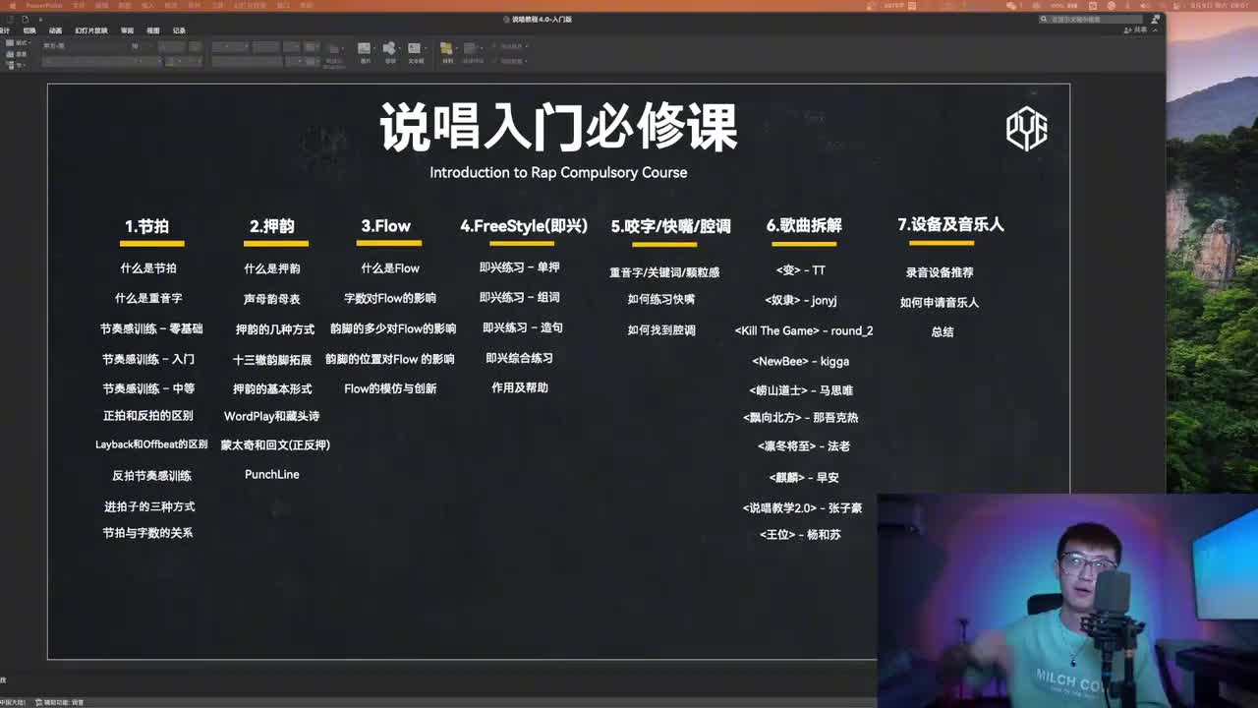Click the text 录音设备推荐

pyautogui.click(x=940, y=272)
